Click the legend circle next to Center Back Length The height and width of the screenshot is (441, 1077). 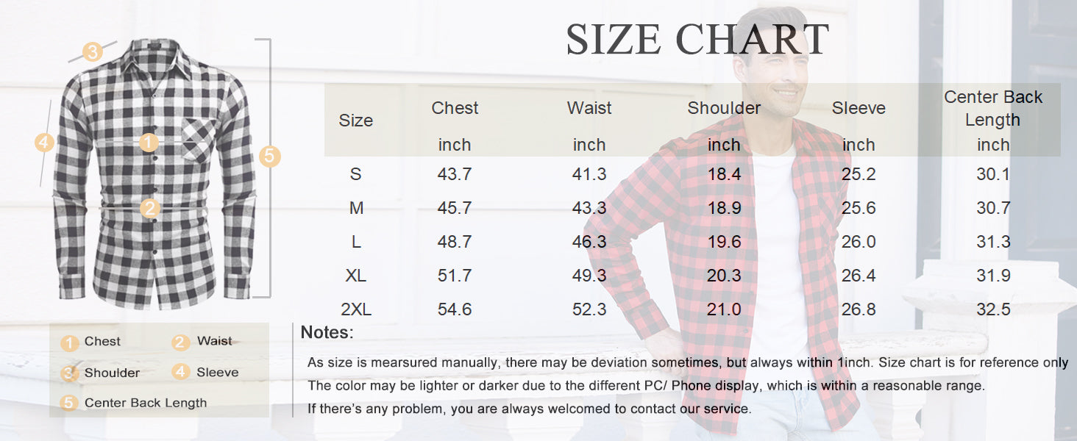click(70, 403)
